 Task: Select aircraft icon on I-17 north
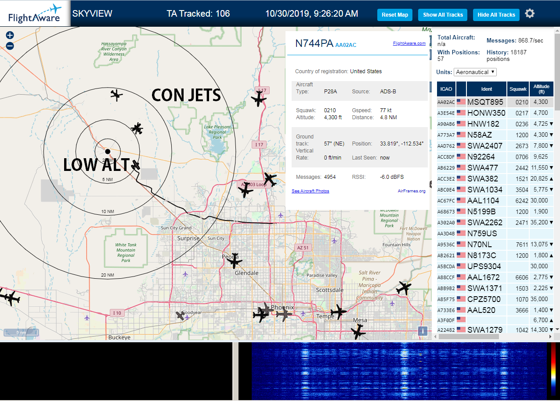259,99
